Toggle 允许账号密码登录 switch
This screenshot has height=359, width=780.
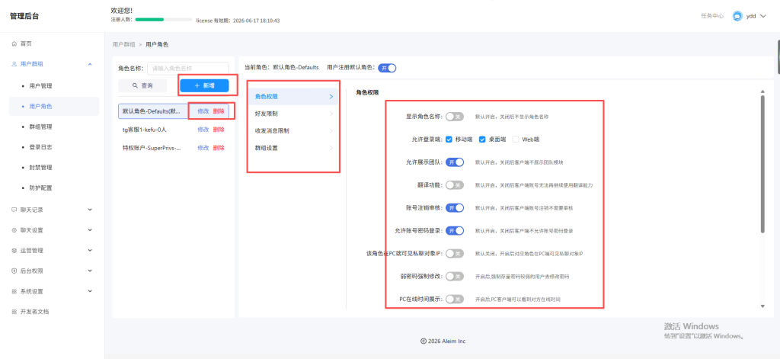pos(455,230)
